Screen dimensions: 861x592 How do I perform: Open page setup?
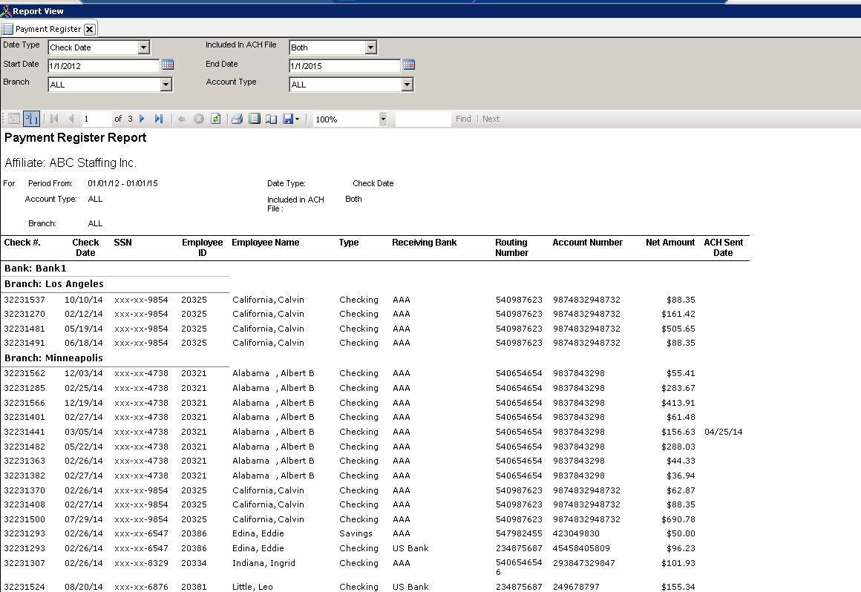point(271,119)
